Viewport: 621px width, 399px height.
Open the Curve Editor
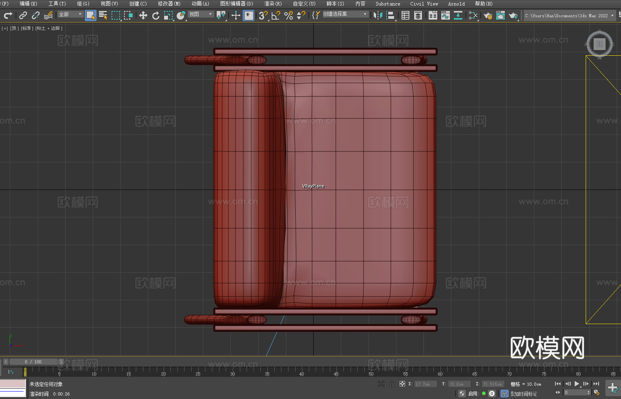pyautogui.click(x=446, y=15)
